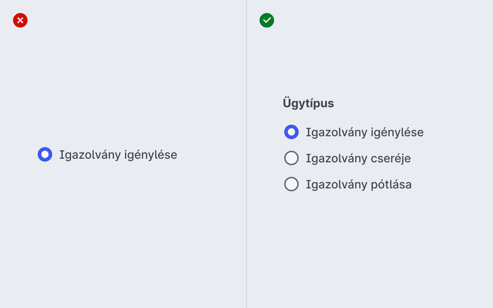Click the bold Ügytípus title above the radio group

(308, 103)
